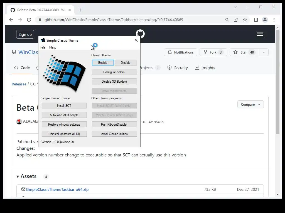Viewport: 285px width, 213px height.
Task: Click the GitHub Octocat logo
Action: (140, 34)
